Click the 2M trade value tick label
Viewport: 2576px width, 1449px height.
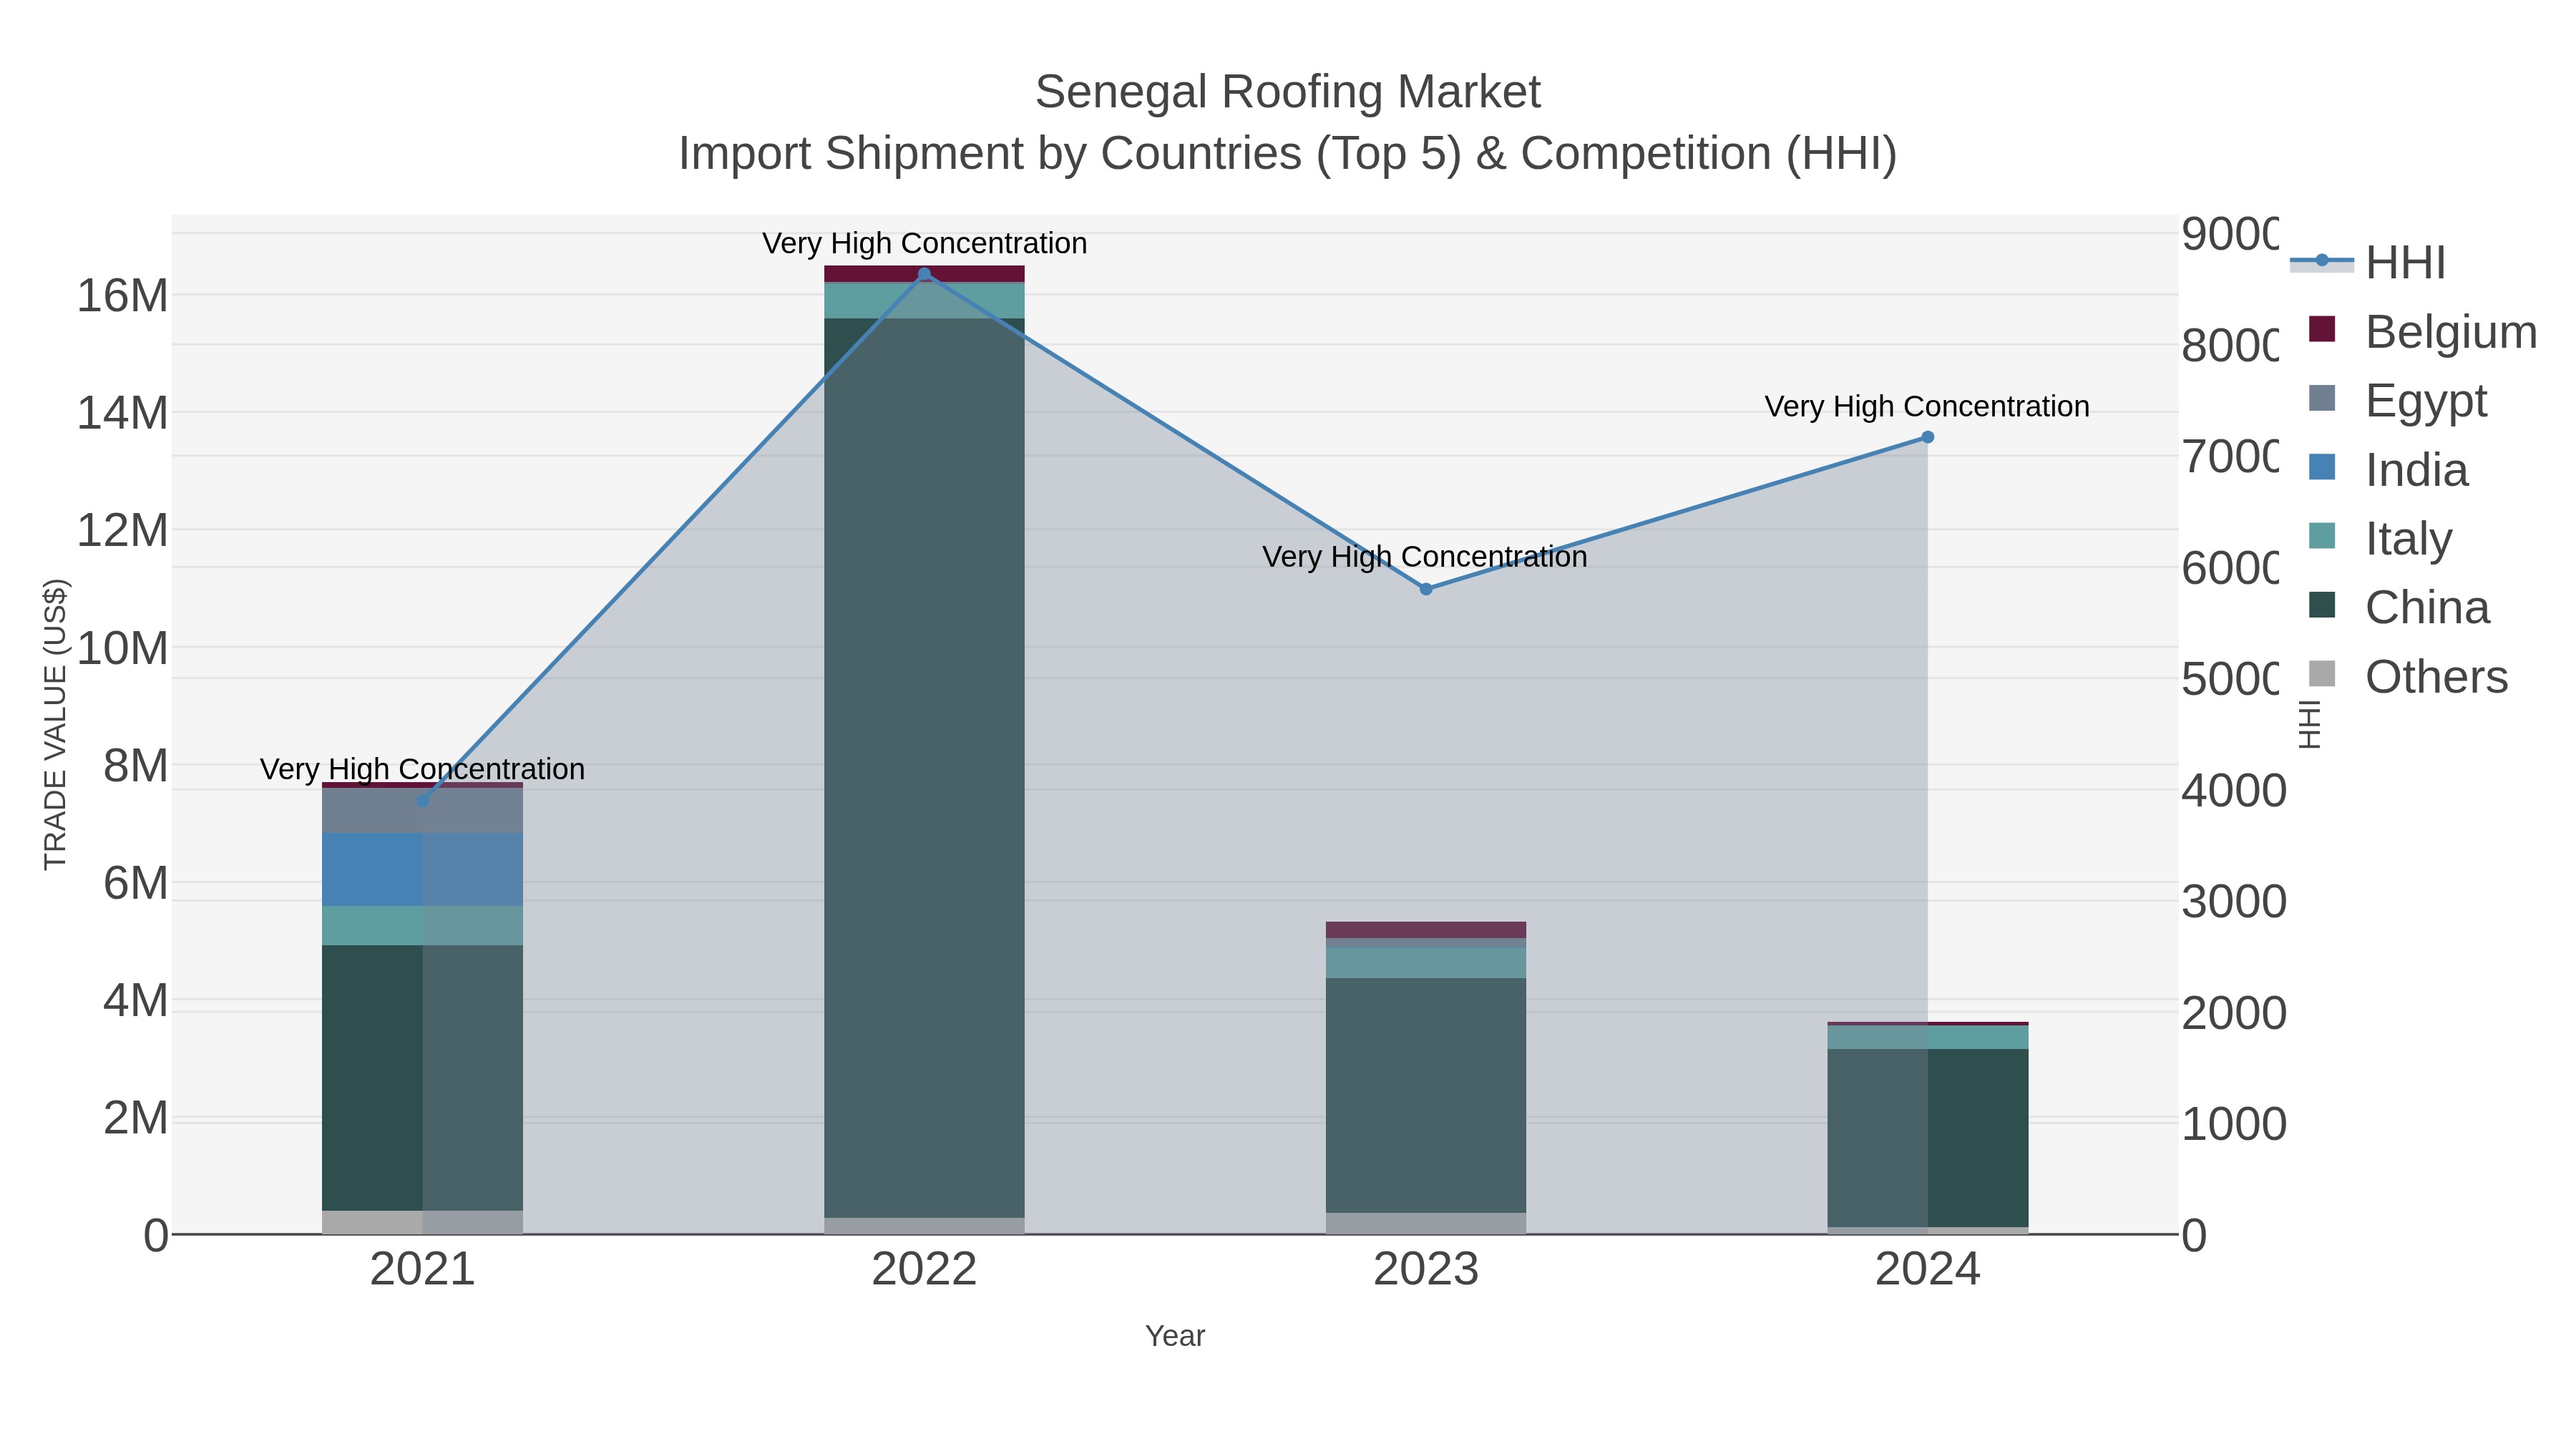pos(135,1118)
